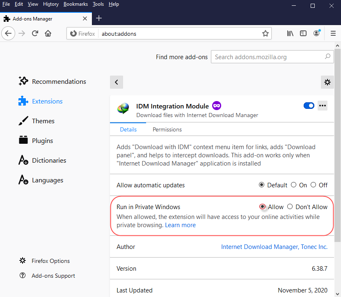The height and width of the screenshot is (297, 341).
Task: Click the private browsing mask badge
Action: tap(217, 106)
